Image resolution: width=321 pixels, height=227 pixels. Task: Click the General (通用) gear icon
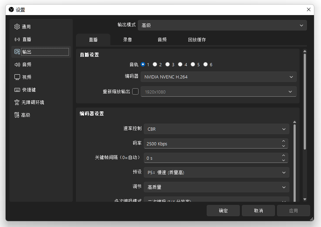pyautogui.click(x=17, y=27)
